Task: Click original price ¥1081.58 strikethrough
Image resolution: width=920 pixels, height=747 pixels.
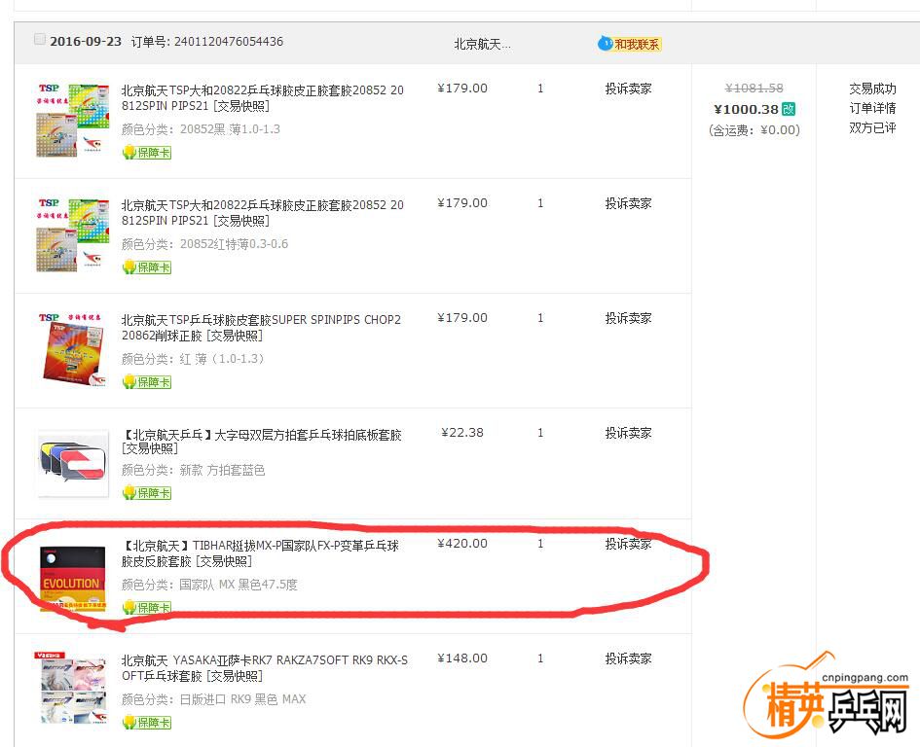Action: point(754,88)
